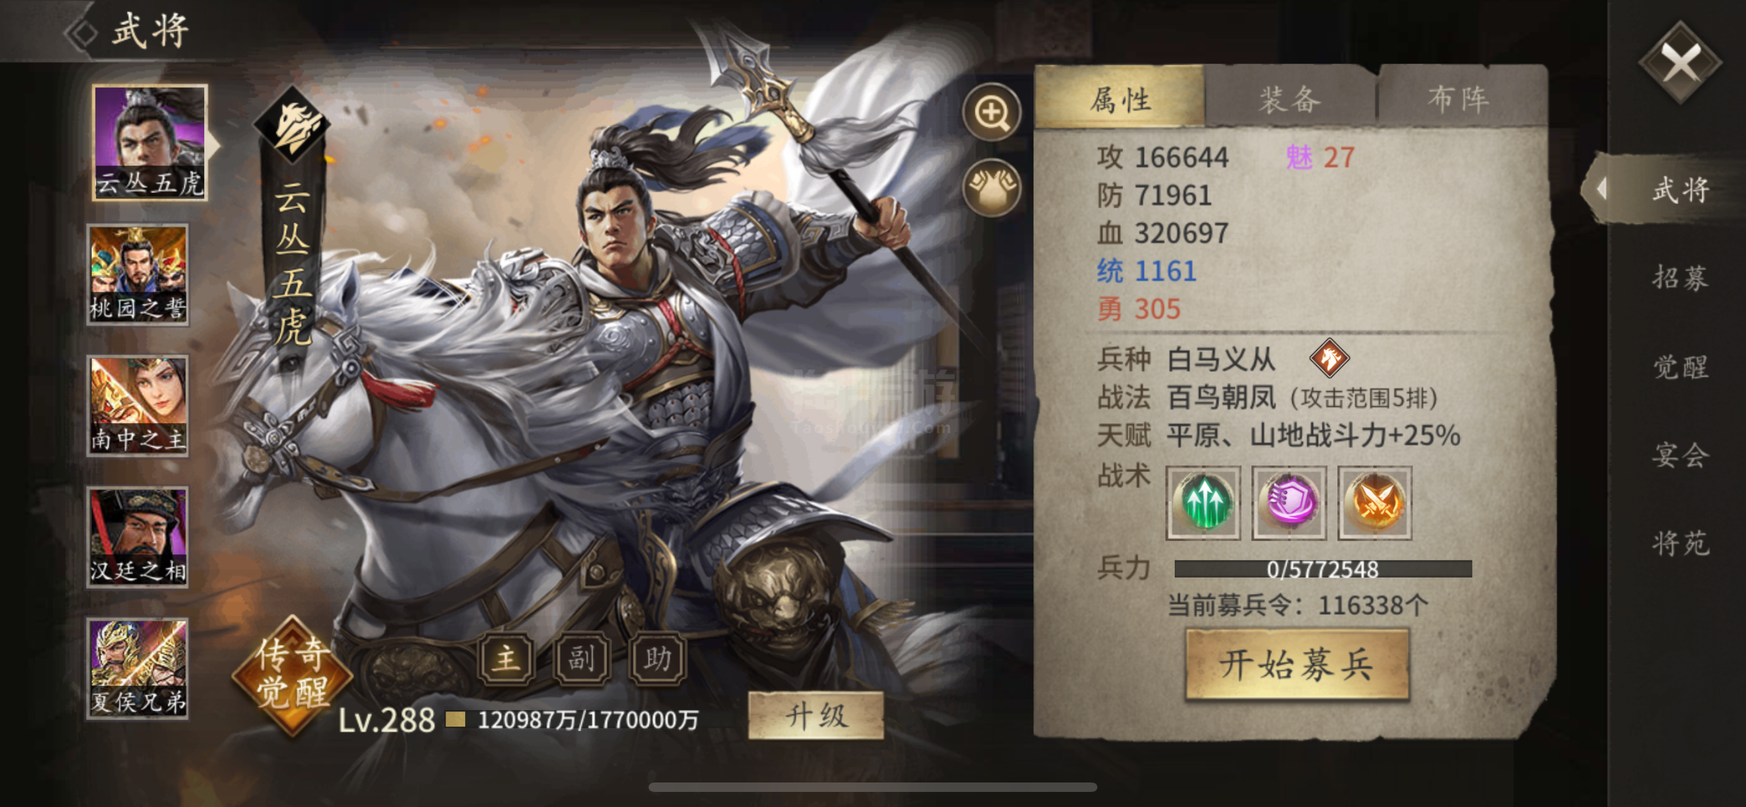Click the 兵力 troop strength bar

(1322, 569)
